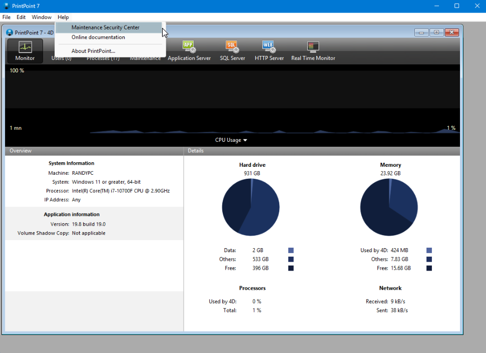Click the Details panel header
486x353 pixels.
pyautogui.click(x=322, y=151)
